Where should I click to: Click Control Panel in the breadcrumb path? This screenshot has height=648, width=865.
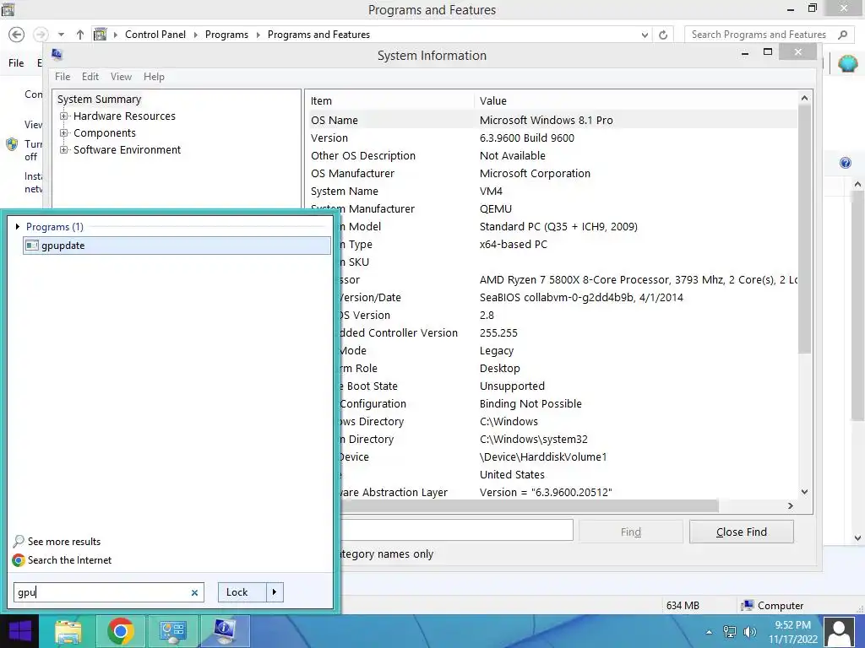155,34
